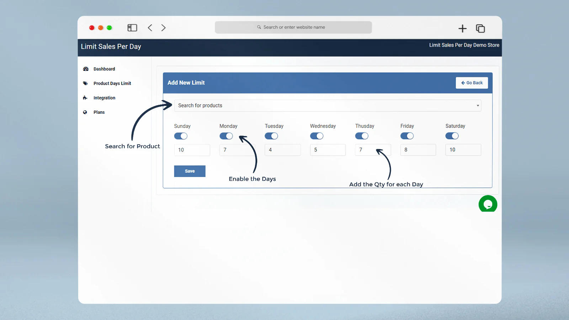Turn off the Wednesday toggle
This screenshot has height=320, width=569.
click(x=317, y=136)
